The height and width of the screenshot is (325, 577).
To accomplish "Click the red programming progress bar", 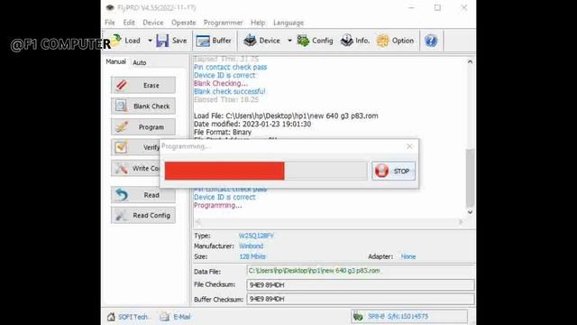I will click(x=224, y=171).
